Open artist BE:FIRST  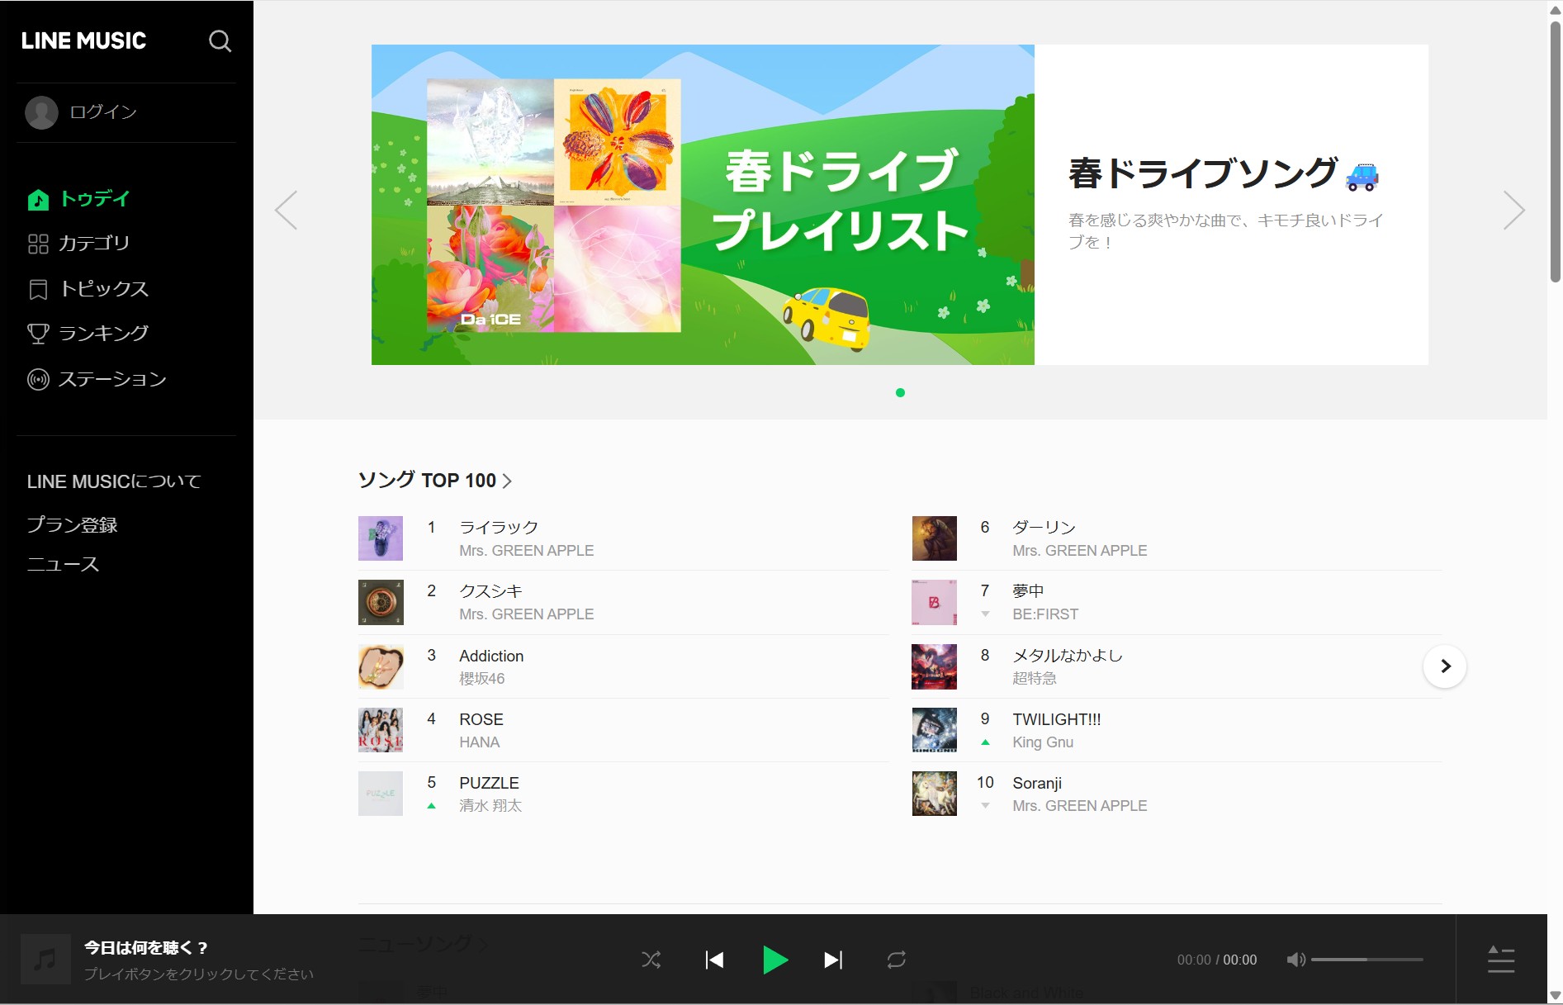click(x=1045, y=614)
